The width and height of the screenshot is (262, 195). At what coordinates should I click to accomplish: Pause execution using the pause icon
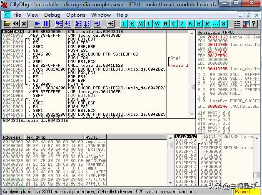point(46,24)
